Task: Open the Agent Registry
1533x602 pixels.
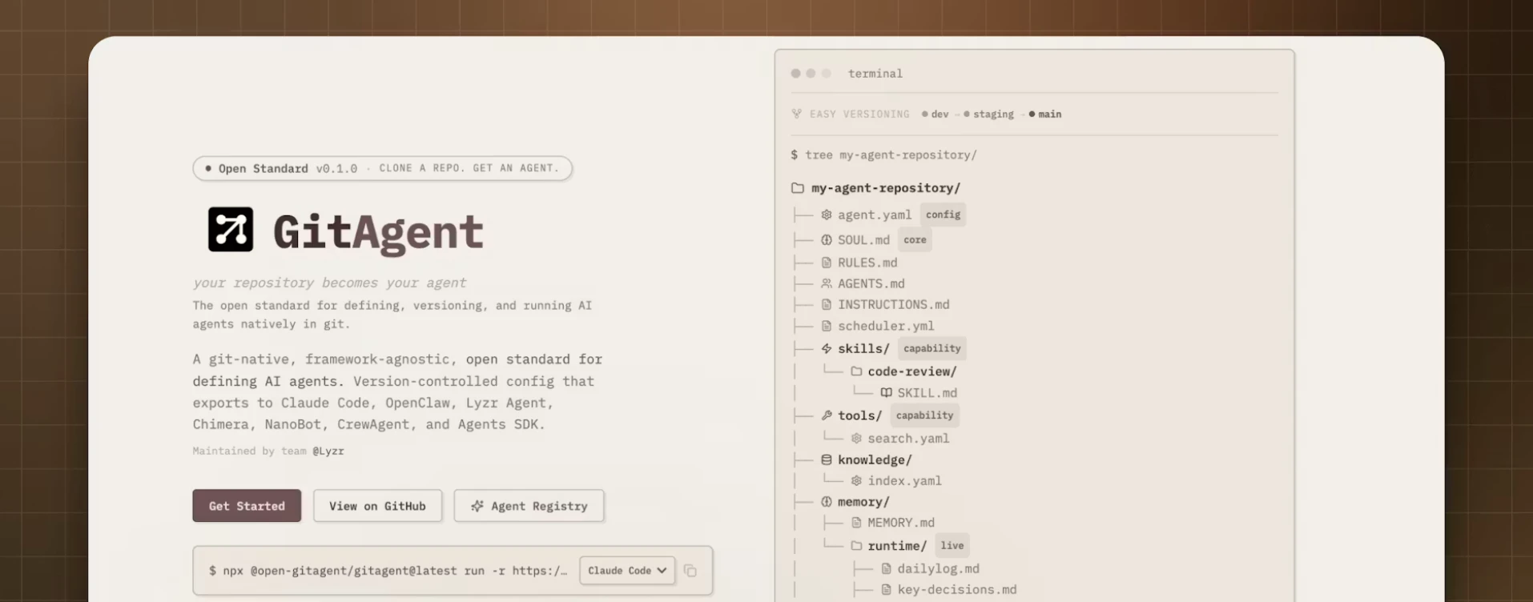Action: coord(529,506)
